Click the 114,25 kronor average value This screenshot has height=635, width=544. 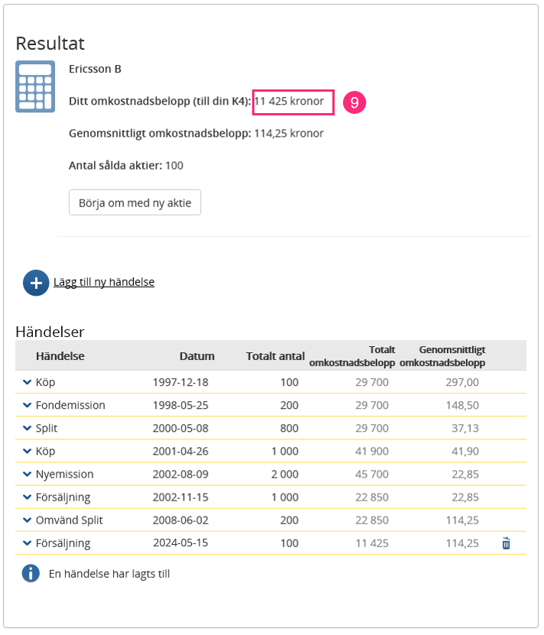pos(289,133)
